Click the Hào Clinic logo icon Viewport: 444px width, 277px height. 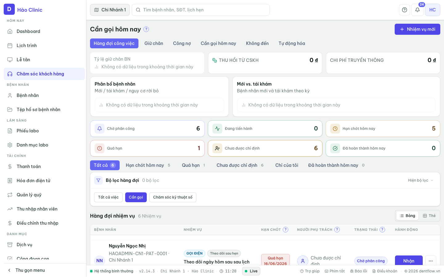[x=9, y=9]
